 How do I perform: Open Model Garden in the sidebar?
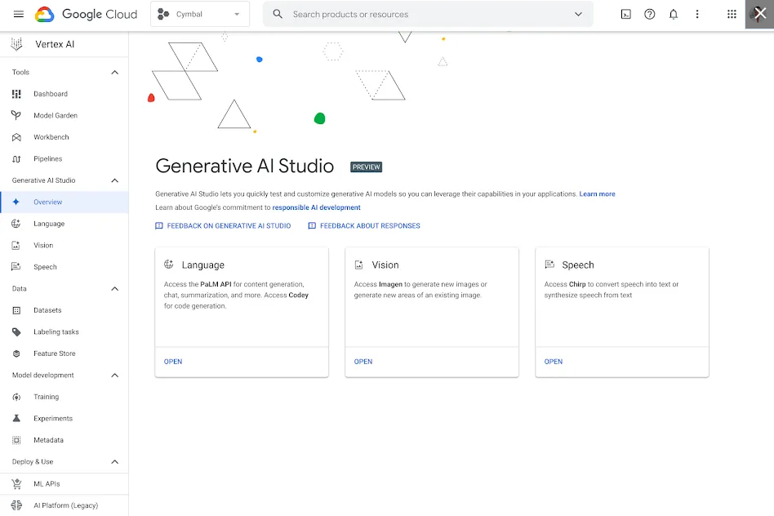(64, 116)
